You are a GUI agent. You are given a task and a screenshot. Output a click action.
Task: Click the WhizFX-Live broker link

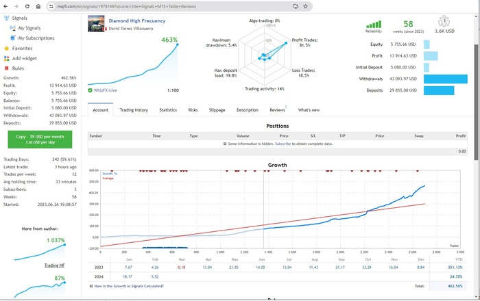(x=106, y=90)
